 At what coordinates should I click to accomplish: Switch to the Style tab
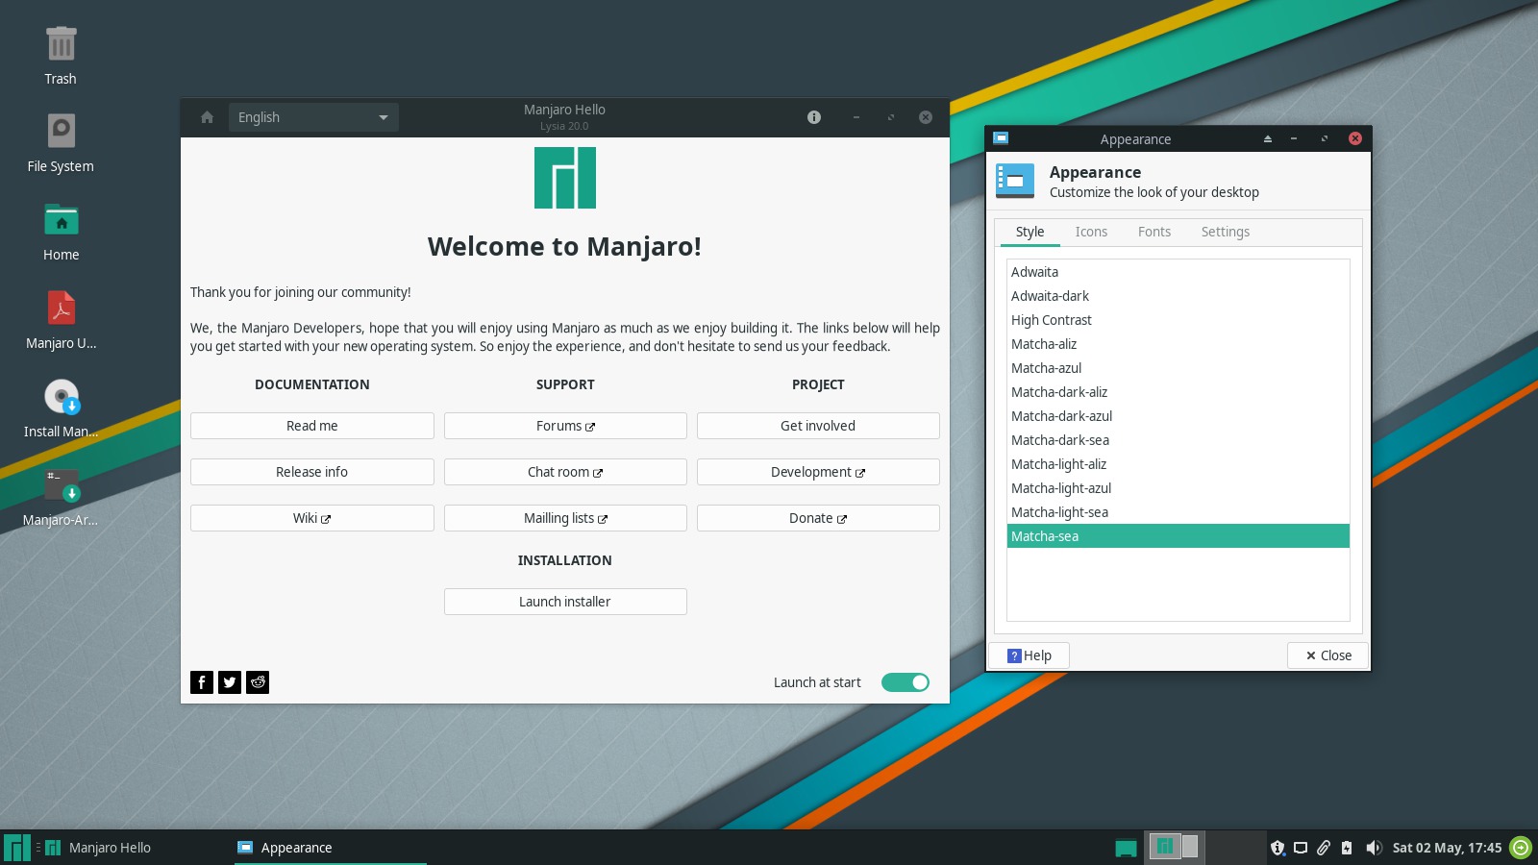click(x=1029, y=232)
